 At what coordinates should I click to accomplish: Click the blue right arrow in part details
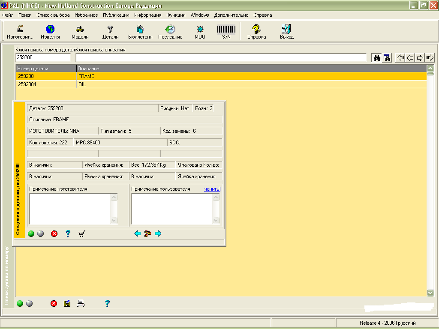click(x=158, y=233)
